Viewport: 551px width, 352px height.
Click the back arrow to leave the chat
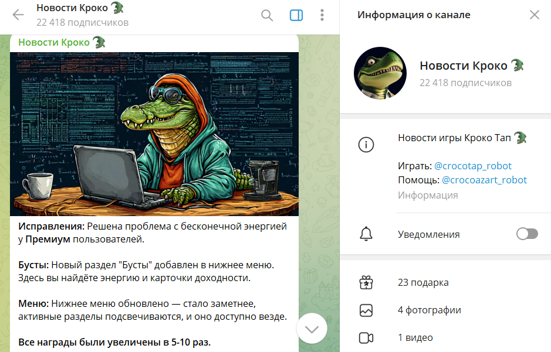(x=18, y=15)
